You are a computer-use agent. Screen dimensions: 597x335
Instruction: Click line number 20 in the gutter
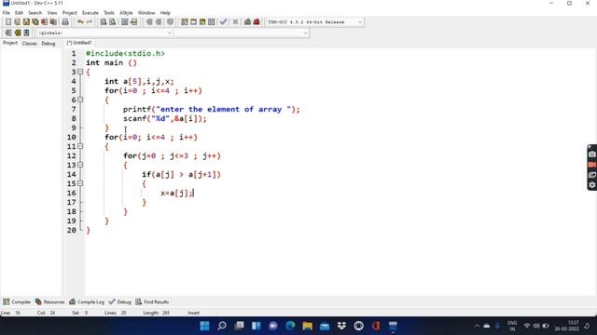[x=72, y=230]
